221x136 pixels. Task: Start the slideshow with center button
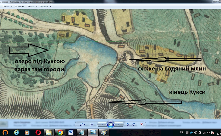[110, 124]
